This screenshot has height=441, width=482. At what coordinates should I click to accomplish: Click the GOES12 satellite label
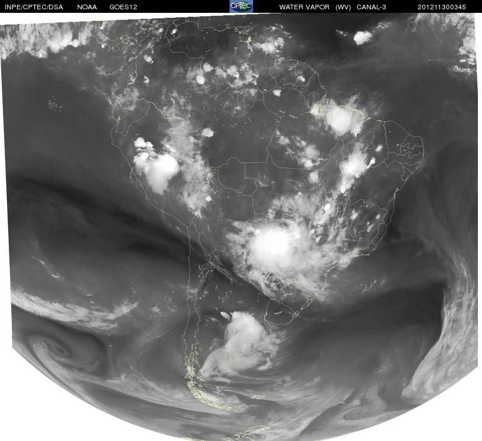123,7
